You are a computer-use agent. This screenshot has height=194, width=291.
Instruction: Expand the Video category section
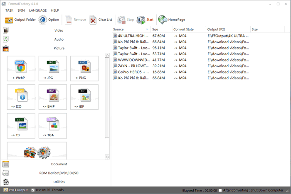59,30
